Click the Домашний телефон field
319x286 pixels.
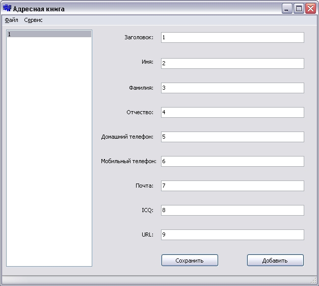pos(232,137)
